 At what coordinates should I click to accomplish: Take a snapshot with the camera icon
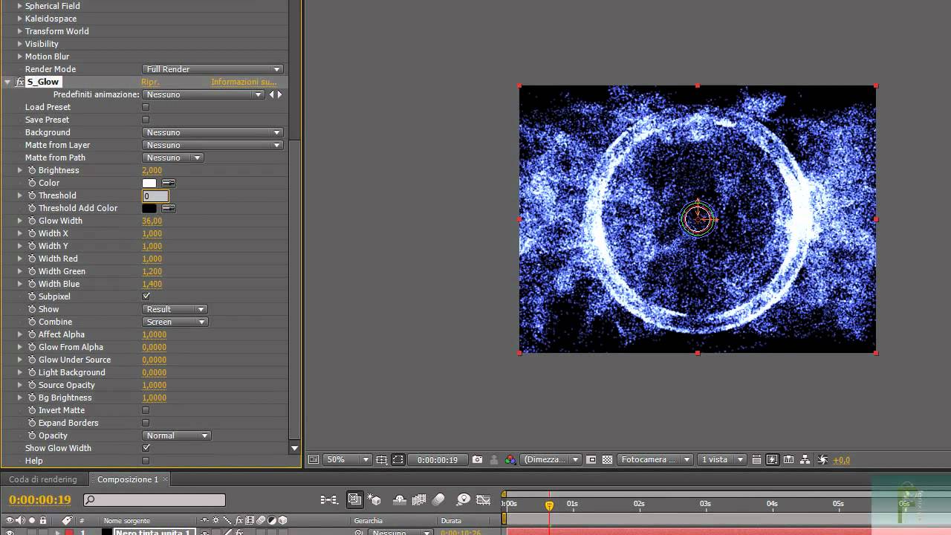tap(477, 460)
